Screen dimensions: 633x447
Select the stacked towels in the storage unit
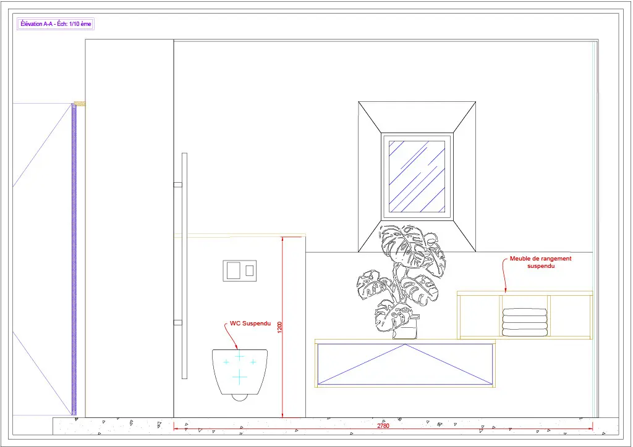point(524,322)
